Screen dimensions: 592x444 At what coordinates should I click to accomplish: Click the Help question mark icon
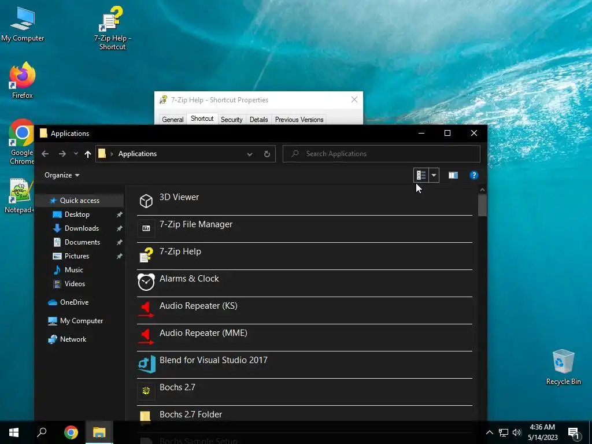[x=473, y=175]
